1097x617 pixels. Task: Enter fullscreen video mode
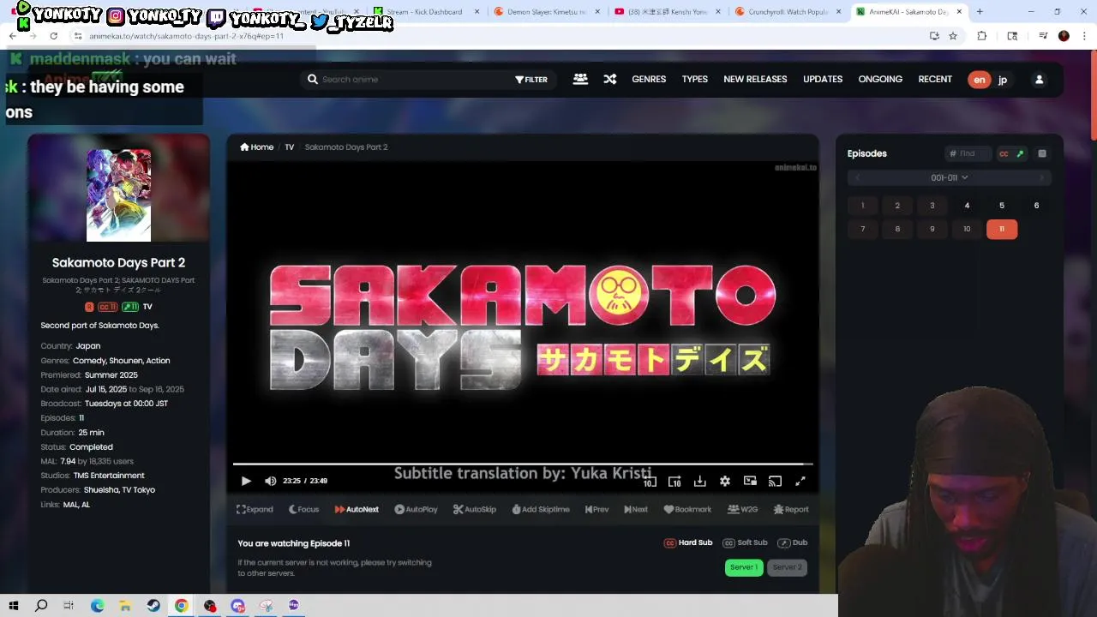pos(800,482)
